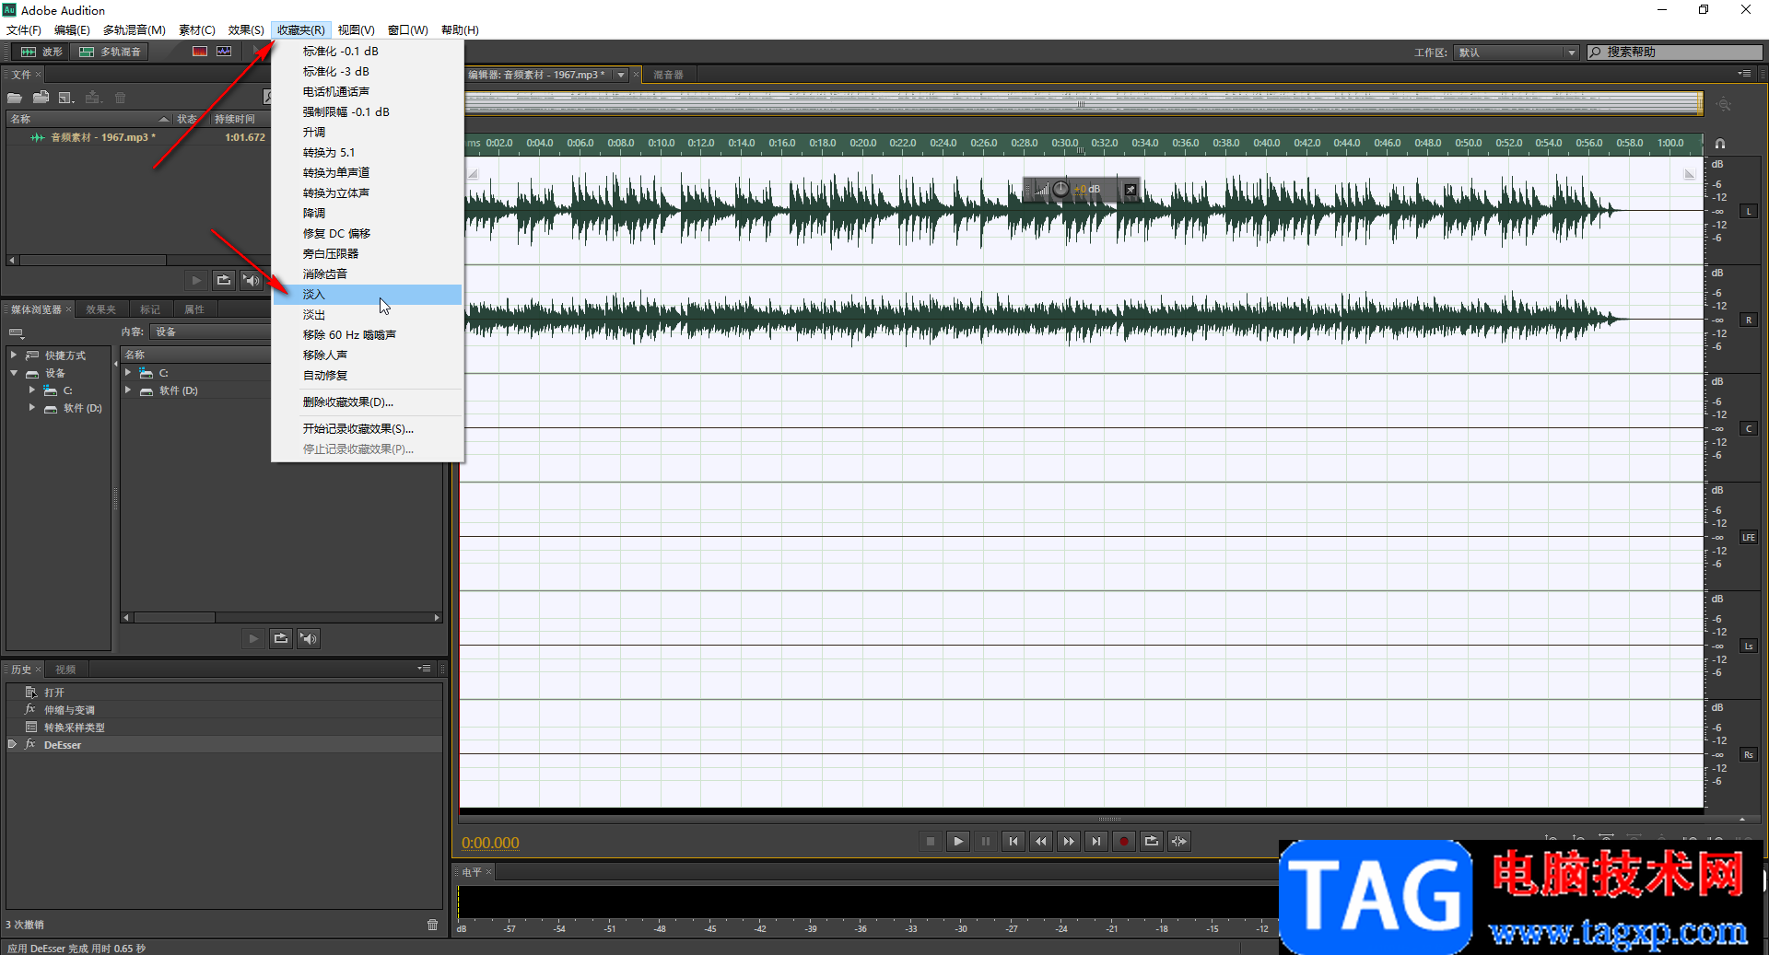
Task: Open the 文件(F) menu
Action: pyautogui.click(x=24, y=30)
